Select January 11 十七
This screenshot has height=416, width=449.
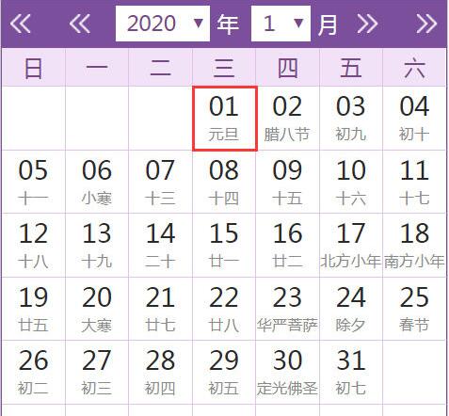pyautogui.click(x=414, y=183)
